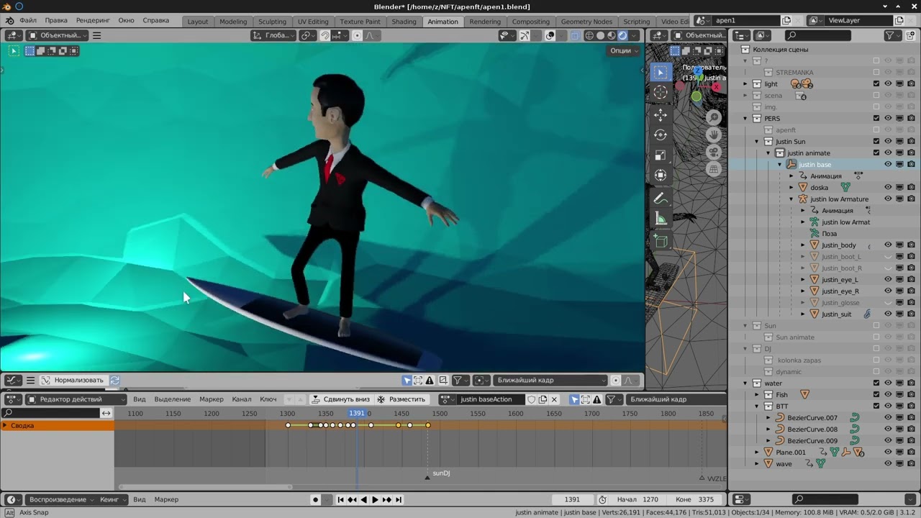Toggle snapping magnet icon in viewport header

[325, 35]
